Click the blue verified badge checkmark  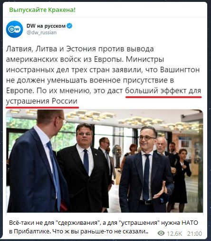click(x=69, y=26)
